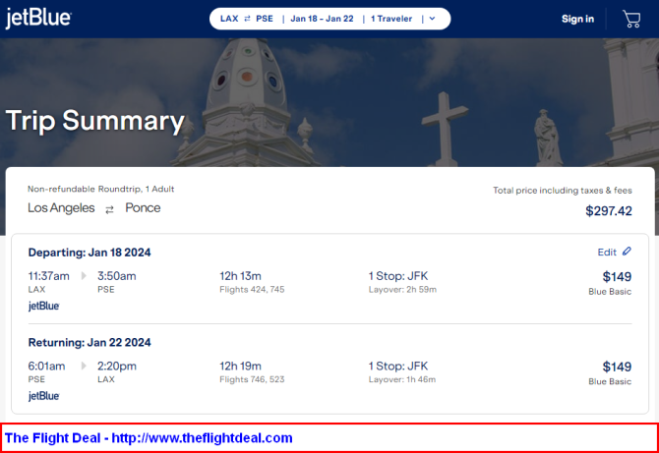659x453 pixels.
Task: Open the shopping cart icon
Action: [x=631, y=19]
